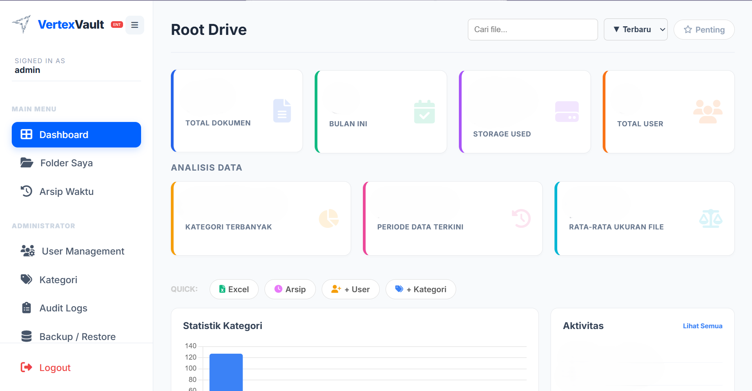
Task: Click the VertexVault paper-plane logo icon
Action: [x=22, y=24]
